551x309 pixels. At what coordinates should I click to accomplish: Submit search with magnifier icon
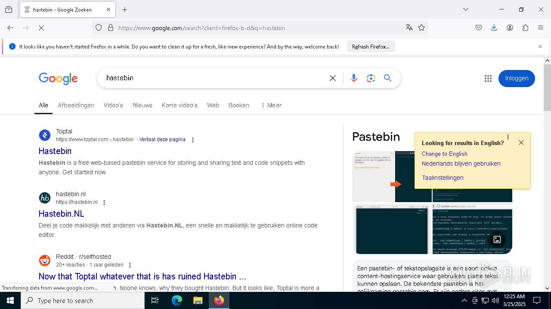tap(388, 78)
